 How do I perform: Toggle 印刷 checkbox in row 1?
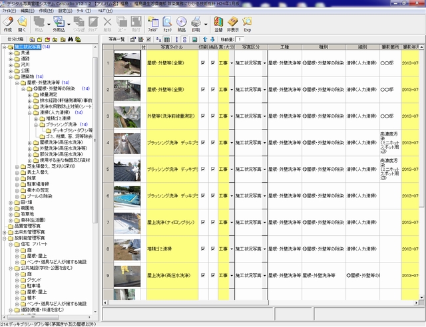coord(202,62)
